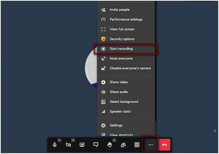This screenshot has width=219, height=154.
Task: Expand audio options caret above the microphone
Action: click(x=59, y=140)
